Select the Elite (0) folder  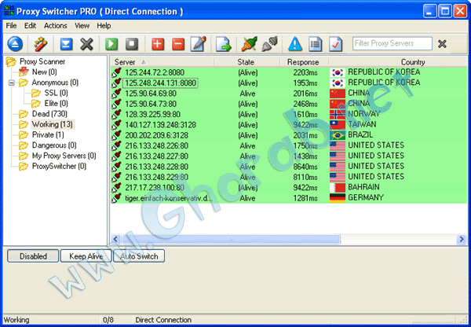pos(56,104)
